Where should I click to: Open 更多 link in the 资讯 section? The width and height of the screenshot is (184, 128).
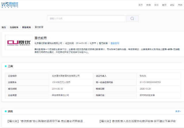tap(178, 111)
